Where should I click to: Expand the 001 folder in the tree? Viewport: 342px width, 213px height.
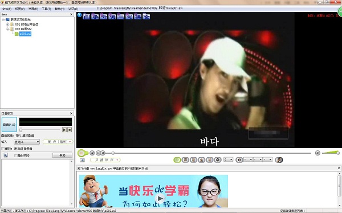[x=8, y=24]
